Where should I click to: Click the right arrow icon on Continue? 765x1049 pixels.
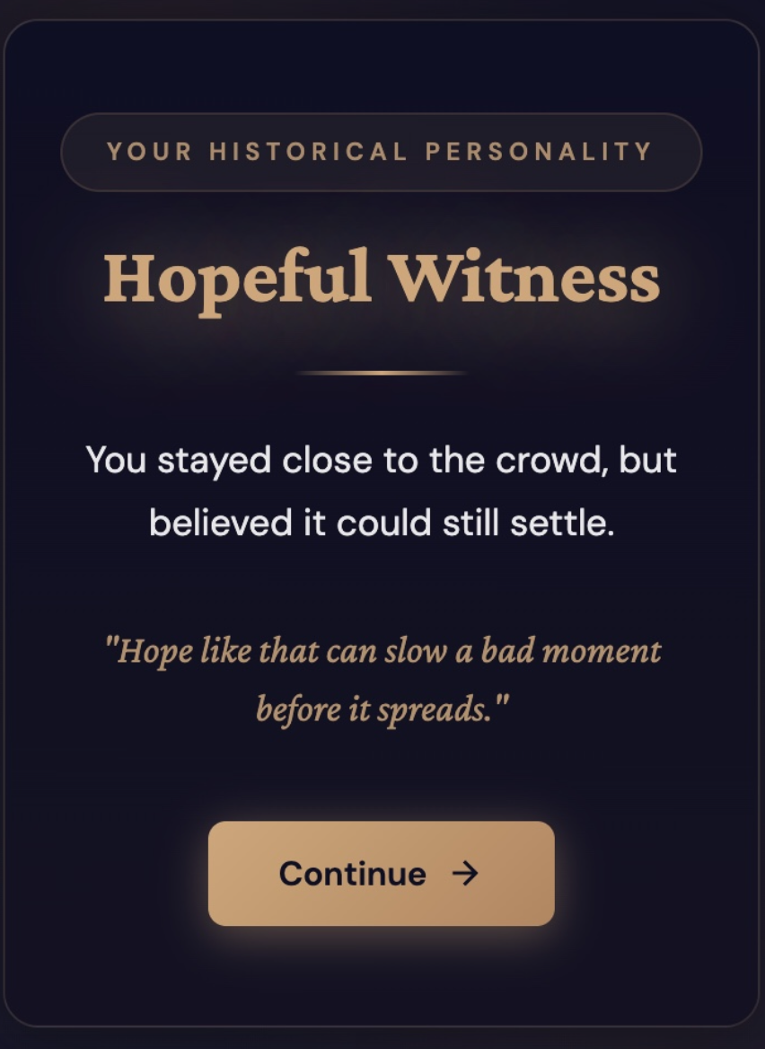[x=465, y=873]
